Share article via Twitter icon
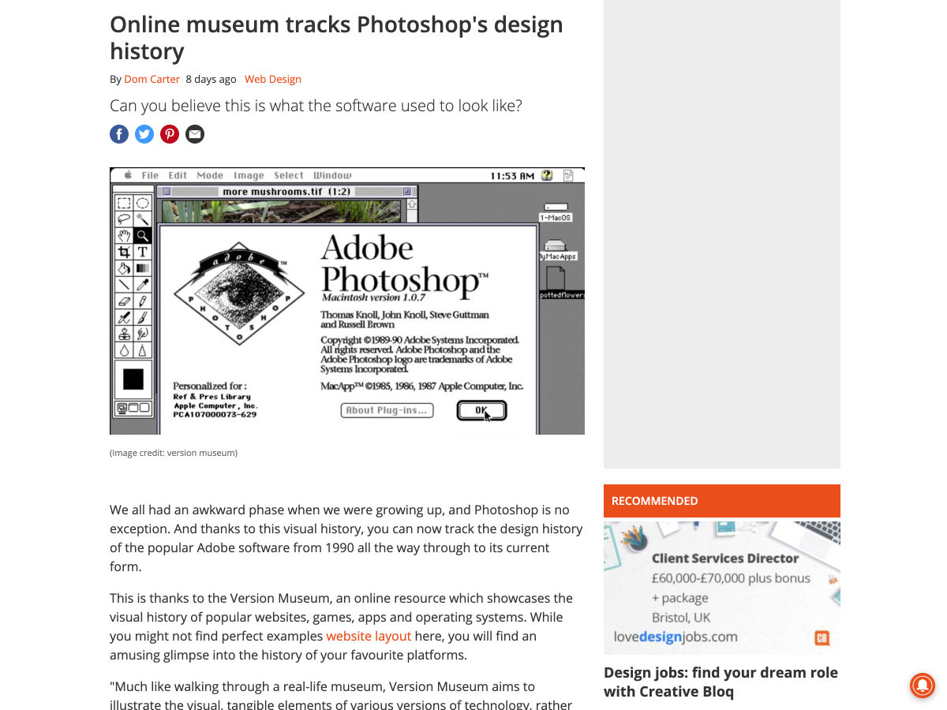Screen dimensions: 947x710 click(x=144, y=134)
